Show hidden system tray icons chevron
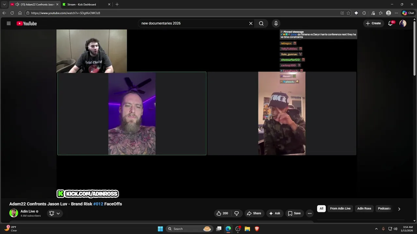 click(x=376, y=229)
